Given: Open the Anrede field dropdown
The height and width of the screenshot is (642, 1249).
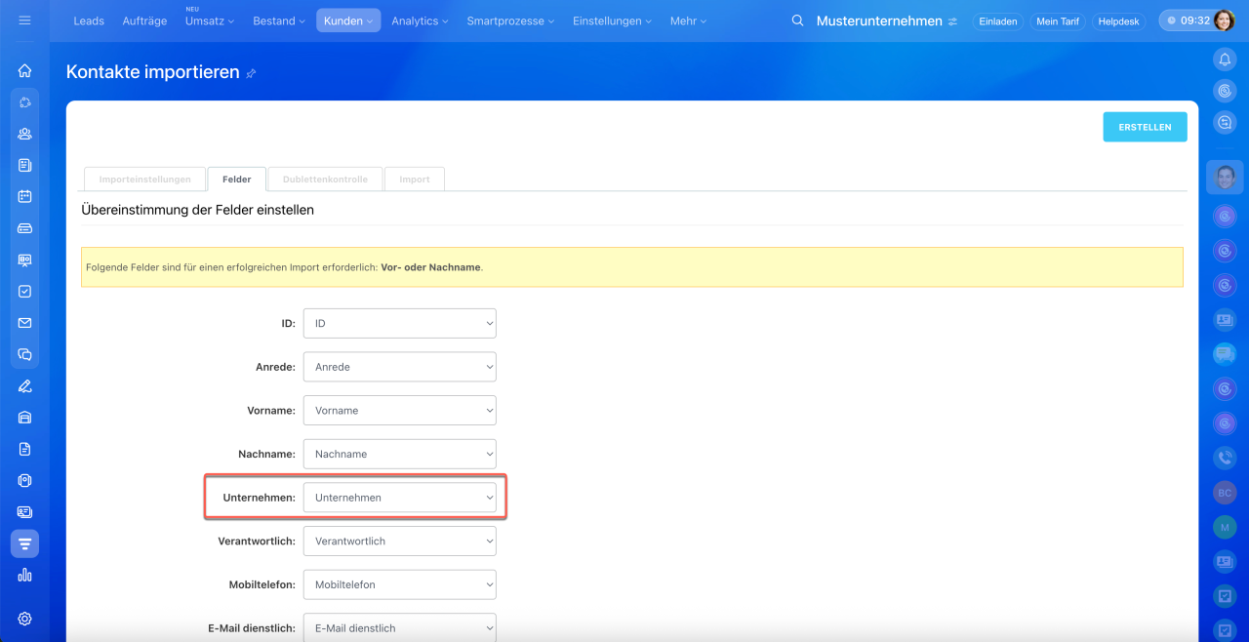Looking at the screenshot, I should 399,367.
